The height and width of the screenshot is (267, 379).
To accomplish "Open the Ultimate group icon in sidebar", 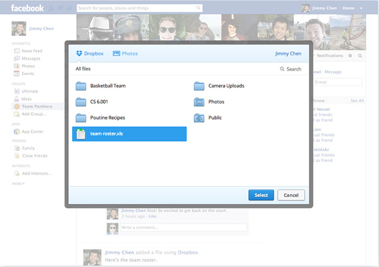I will [16, 91].
